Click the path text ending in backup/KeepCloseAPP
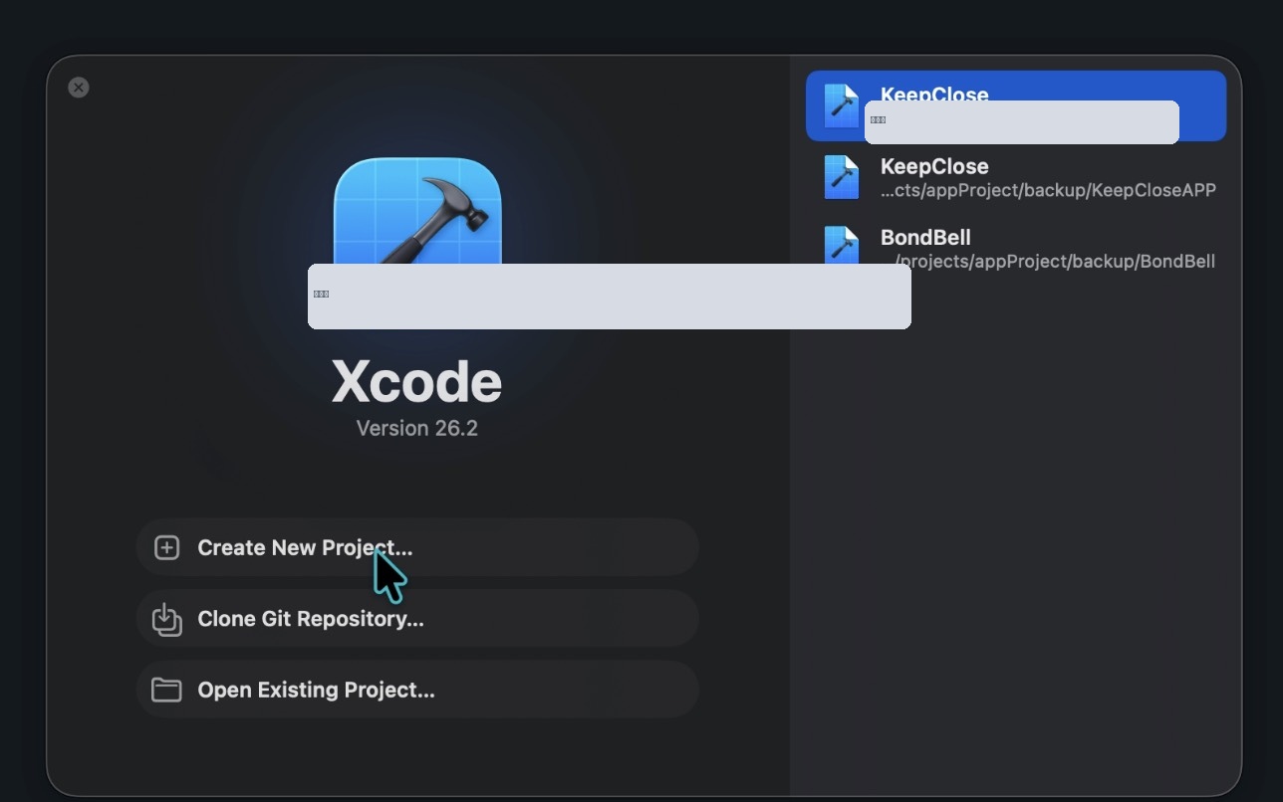Viewport: 1283px width, 802px height. point(1048,190)
